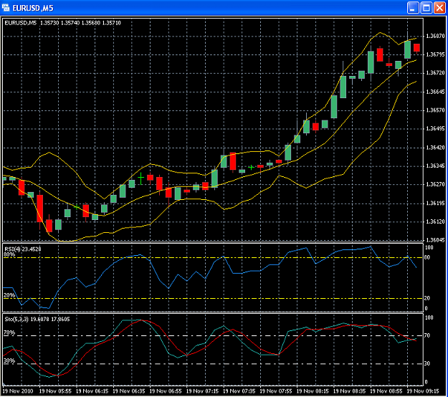Click the Stochastic 30% level label
This screenshot has width=448, height=397.
coord(9,360)
